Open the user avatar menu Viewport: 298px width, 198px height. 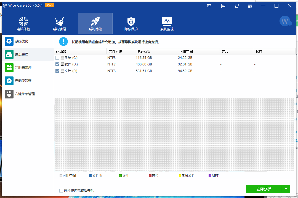click(x=285, y=21)
